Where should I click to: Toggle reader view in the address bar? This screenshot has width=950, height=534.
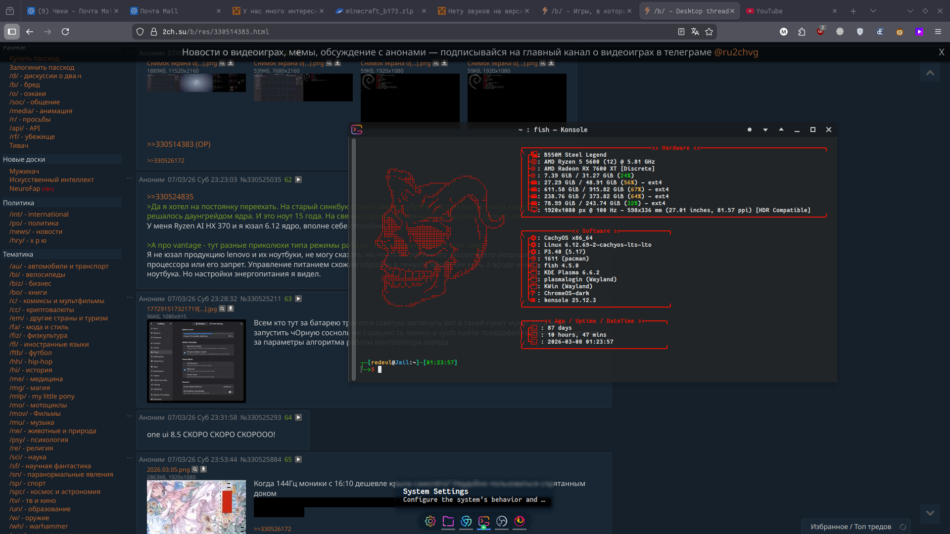(x=681, y=32)
